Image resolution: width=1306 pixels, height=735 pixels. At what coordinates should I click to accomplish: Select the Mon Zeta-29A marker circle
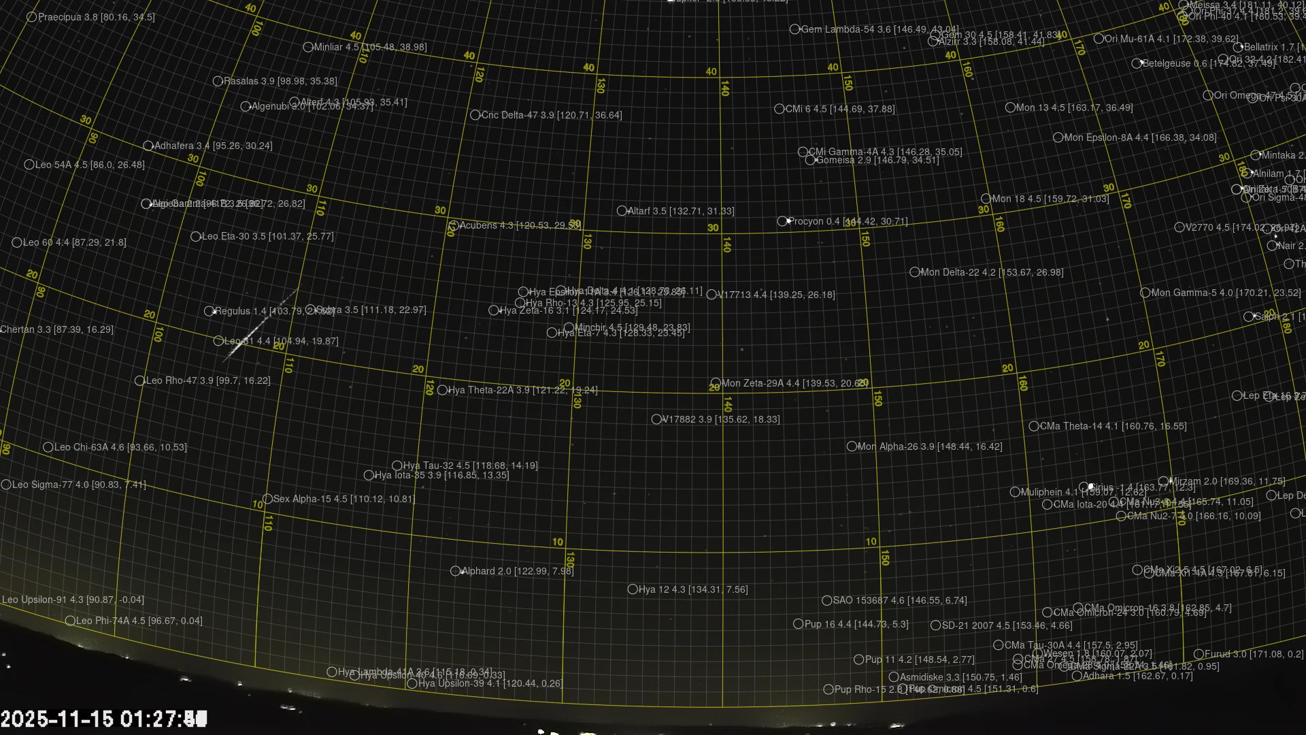716,383
